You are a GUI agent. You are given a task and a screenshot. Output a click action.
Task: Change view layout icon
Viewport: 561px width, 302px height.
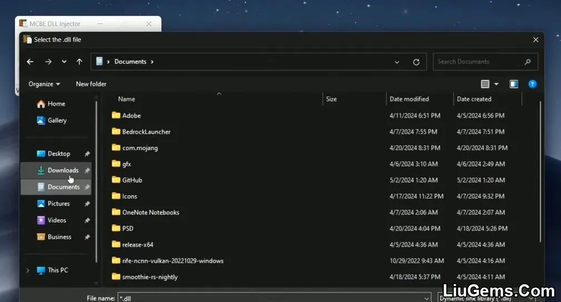point(485,84)
